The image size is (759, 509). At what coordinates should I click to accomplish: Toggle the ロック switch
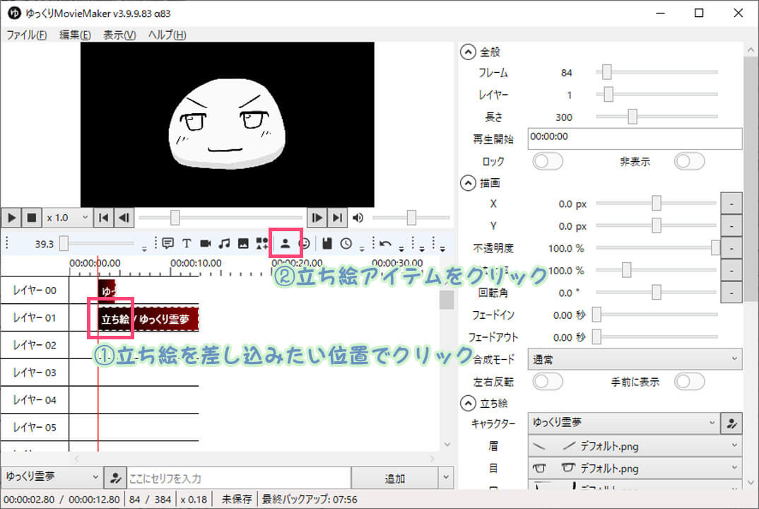[x=548, y=161]
